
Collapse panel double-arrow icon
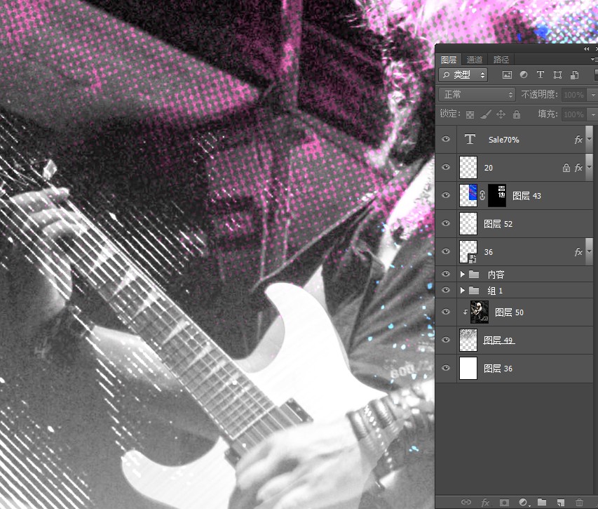tap(587, 49)
